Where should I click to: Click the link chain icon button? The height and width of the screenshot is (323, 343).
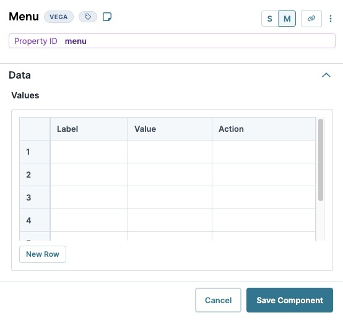(311, 19)
